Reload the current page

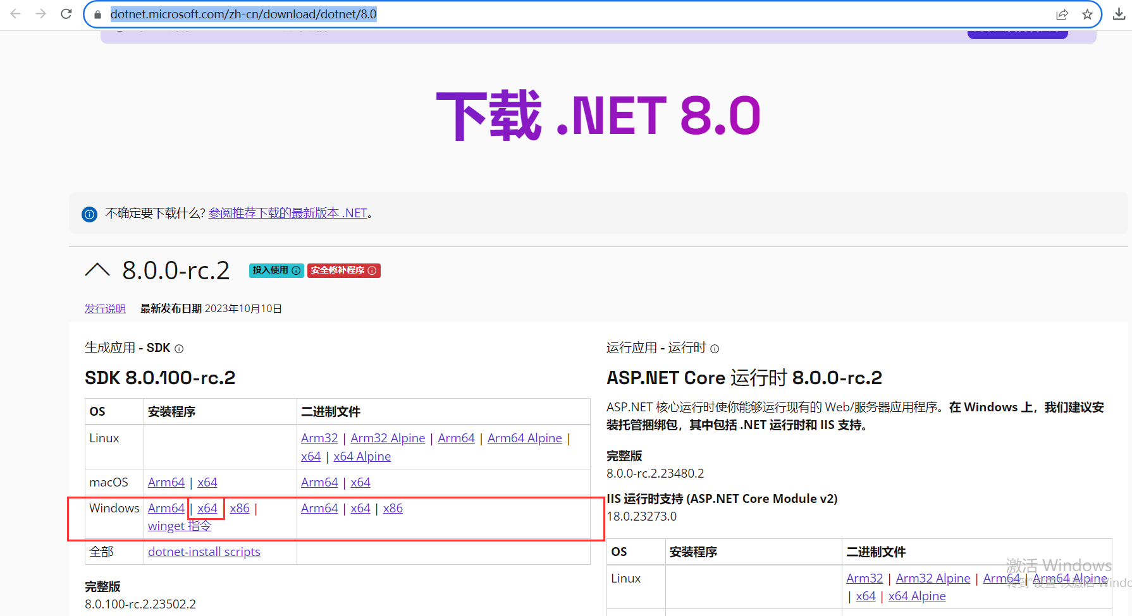point(66,14)
